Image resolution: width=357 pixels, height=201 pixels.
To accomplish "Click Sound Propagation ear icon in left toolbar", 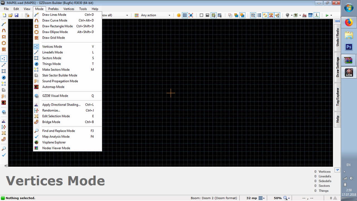I will click(x=4, y=96).
